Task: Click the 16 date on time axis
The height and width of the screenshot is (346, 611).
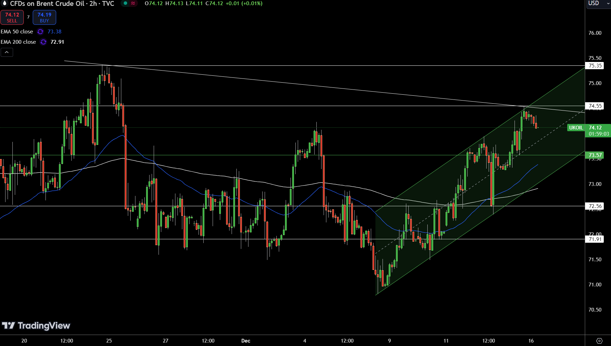Action: (531, 341)
